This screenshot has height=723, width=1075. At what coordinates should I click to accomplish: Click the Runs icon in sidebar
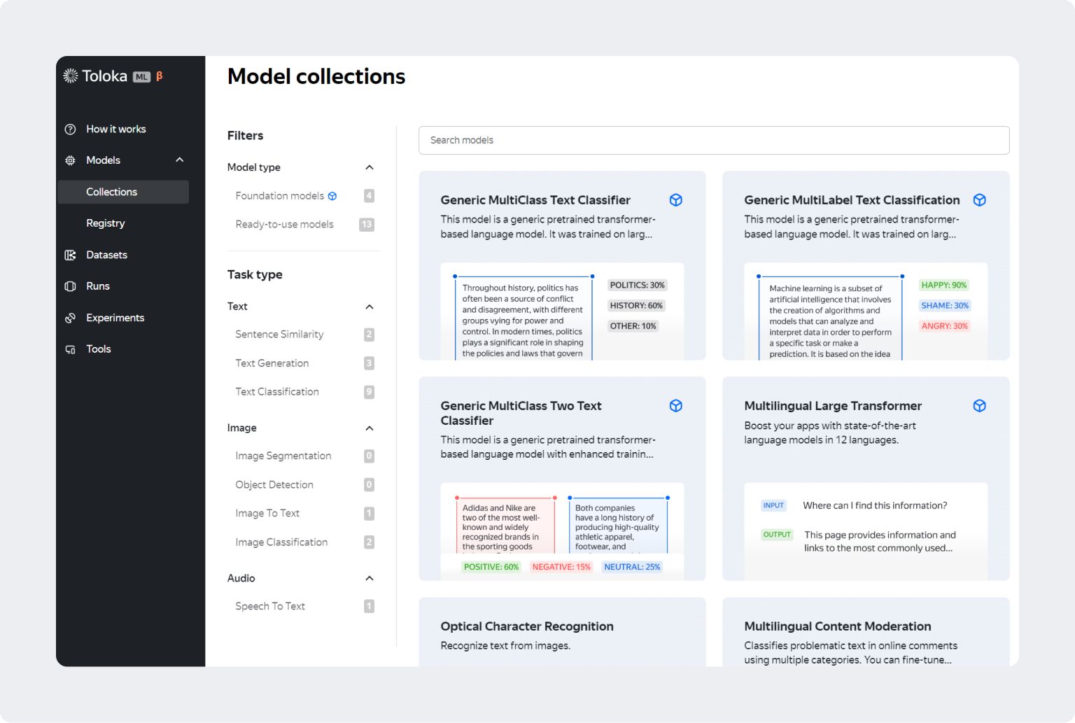[70, 286]
